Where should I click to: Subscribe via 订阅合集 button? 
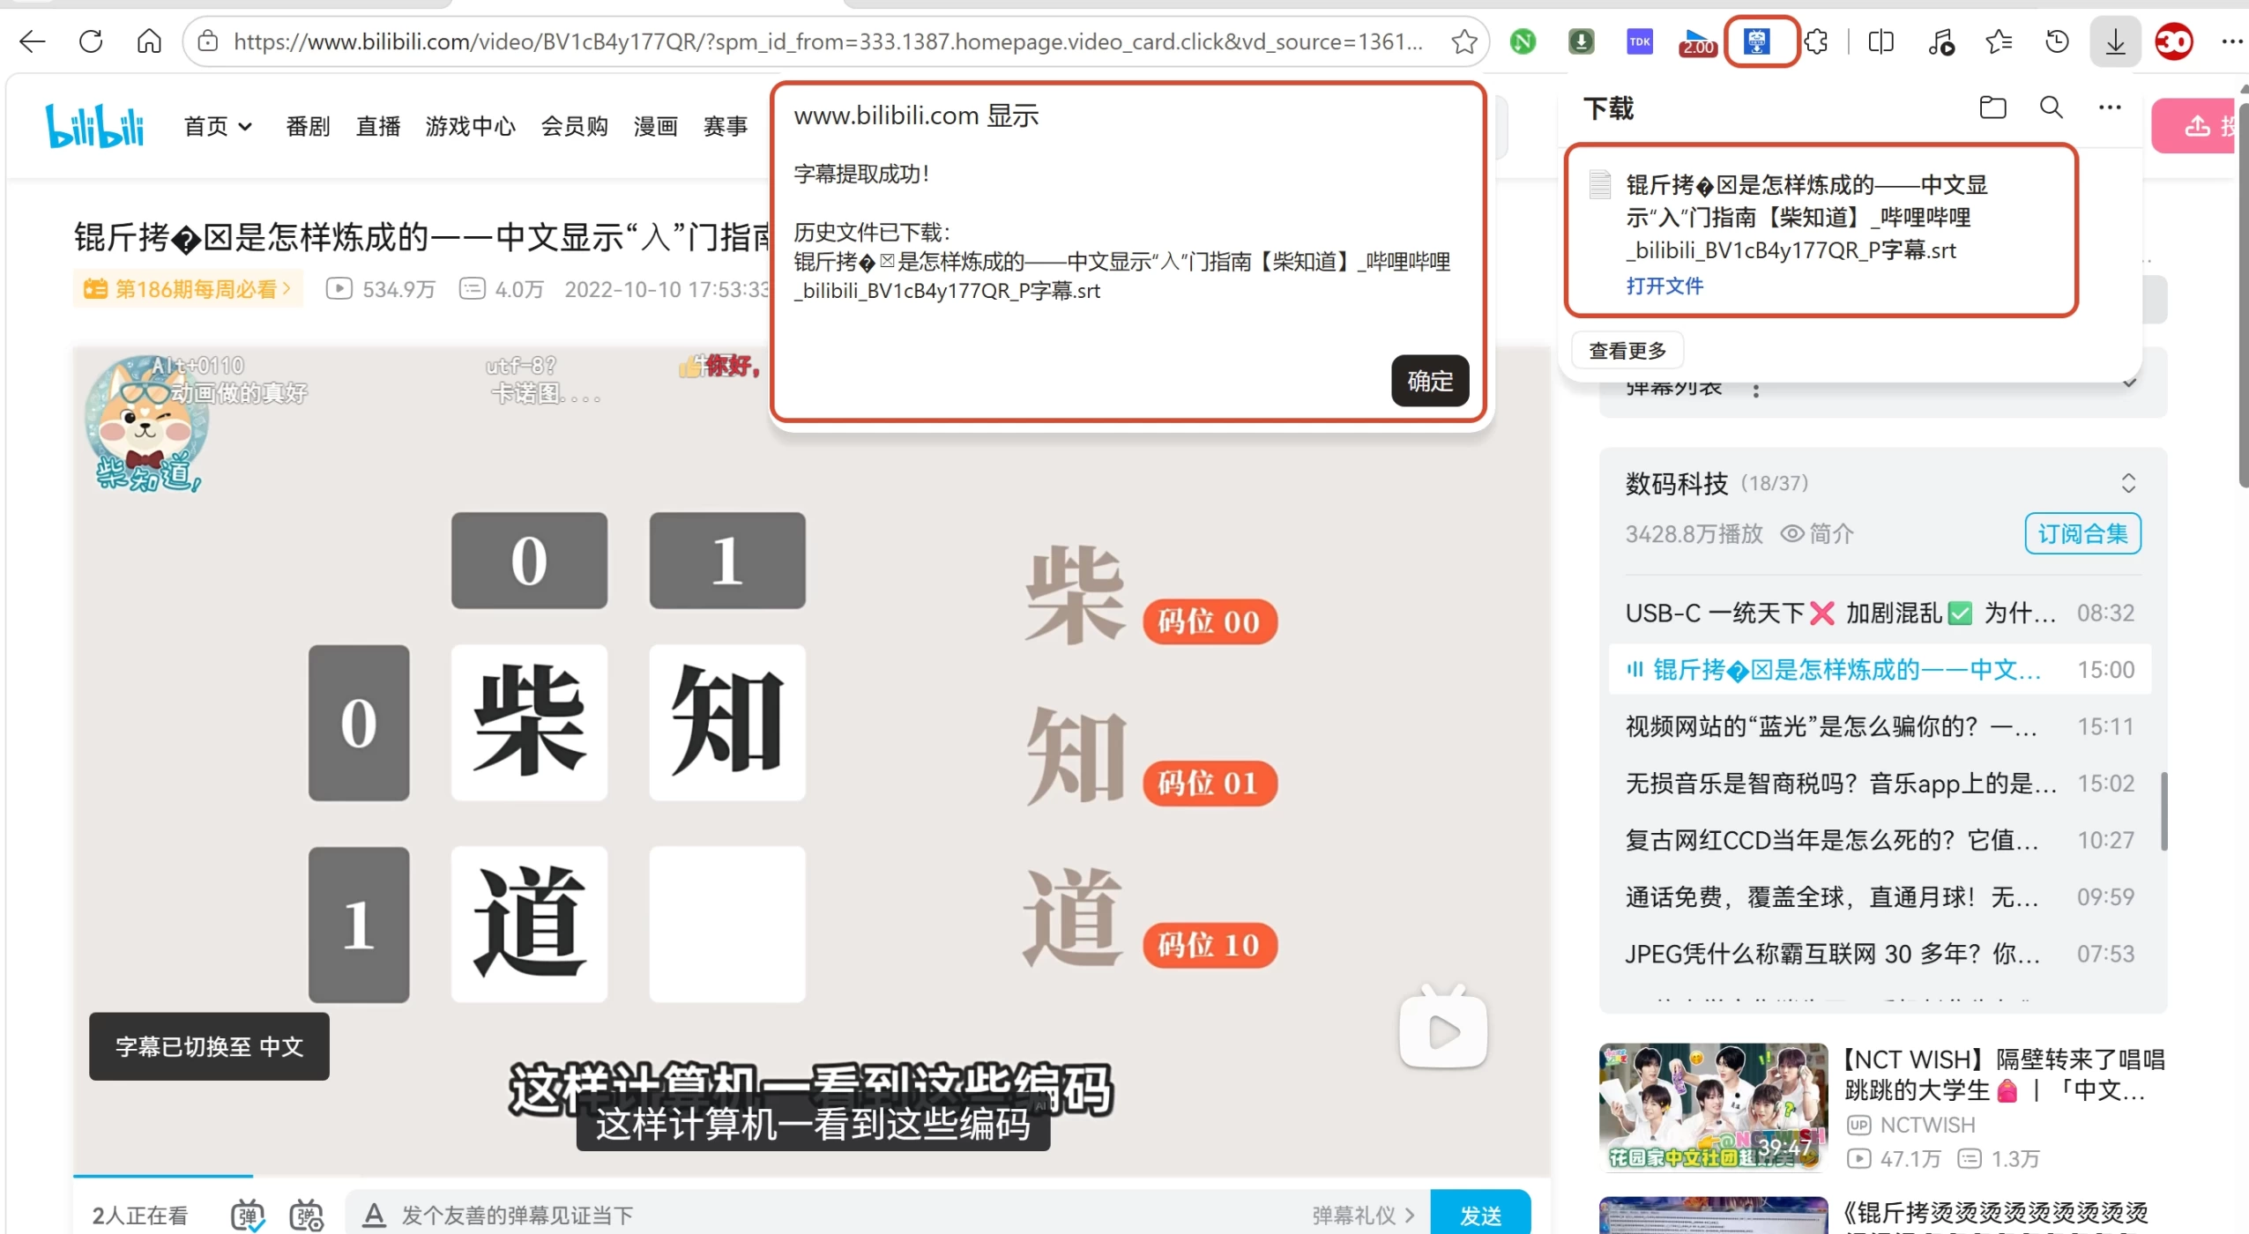2082,533
